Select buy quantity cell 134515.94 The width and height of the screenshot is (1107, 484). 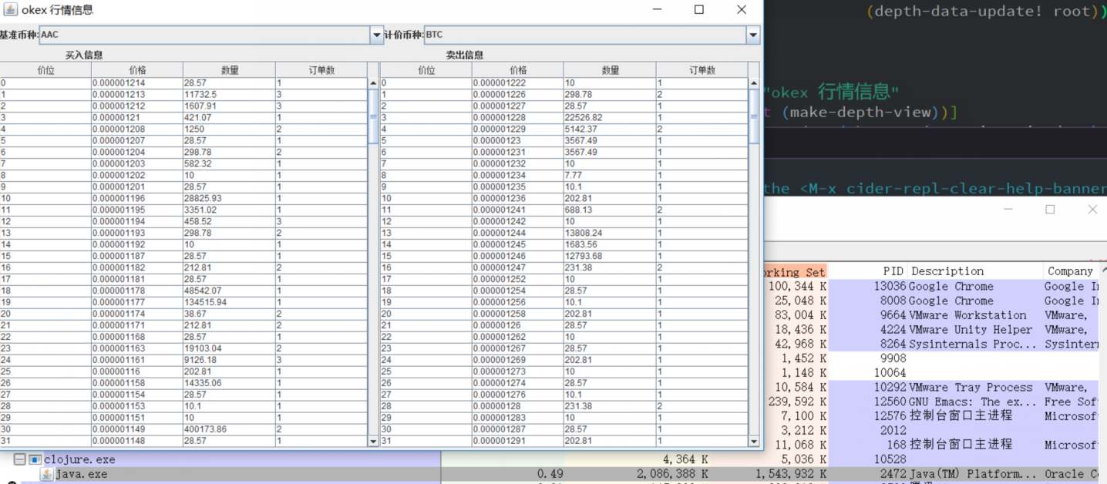(x=229, y=303)
